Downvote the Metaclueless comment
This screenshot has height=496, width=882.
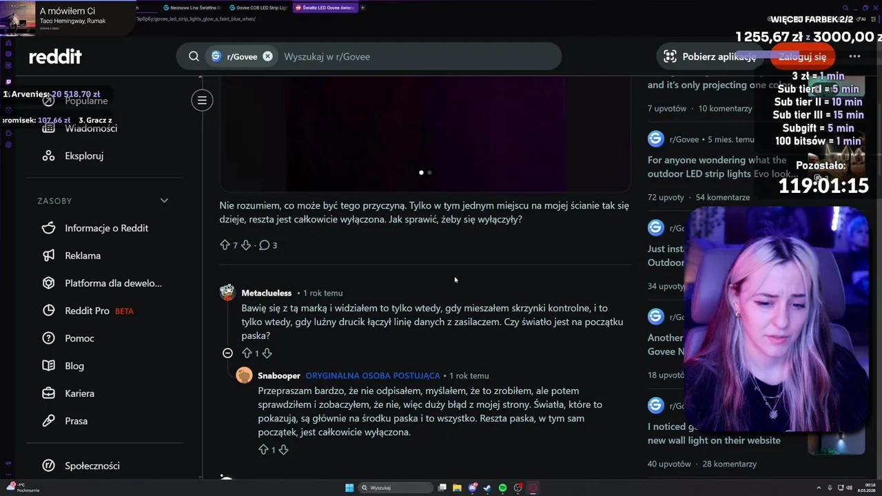(267, 353)
